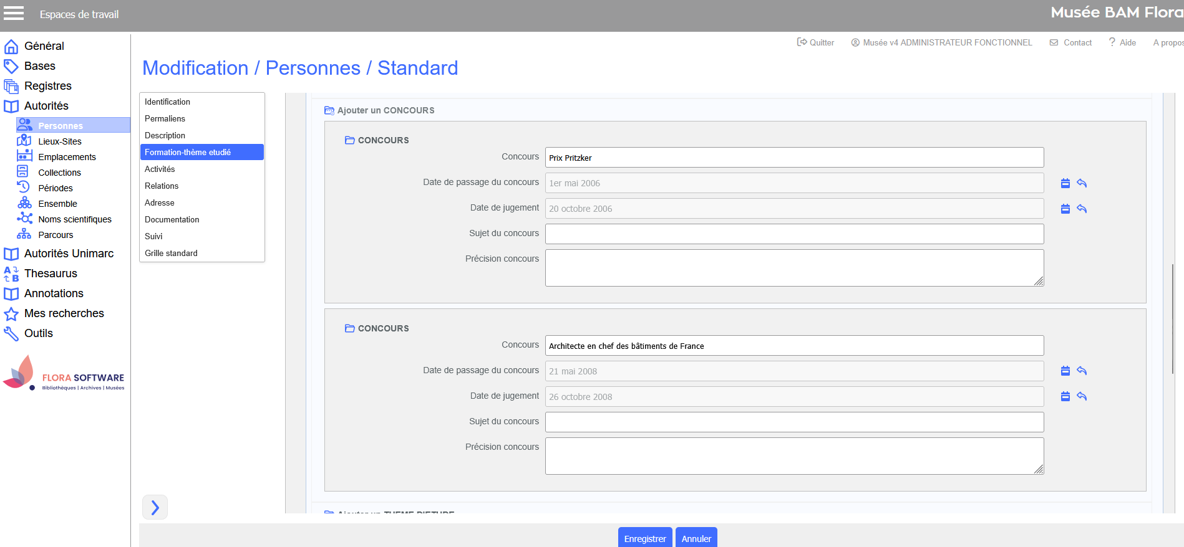Viewport: 1184px width, 547px height.
Task: Expand the side panel with chevron arrow
Action: (155, 507)
